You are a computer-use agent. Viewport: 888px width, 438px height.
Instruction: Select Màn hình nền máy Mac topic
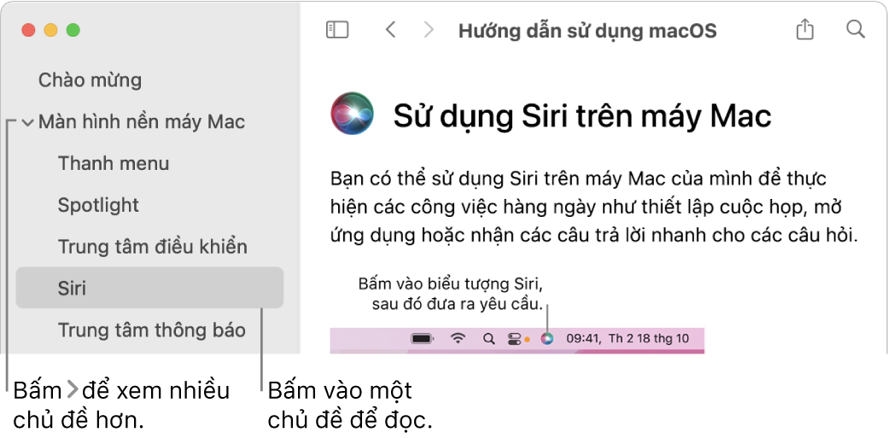(142, 122)
